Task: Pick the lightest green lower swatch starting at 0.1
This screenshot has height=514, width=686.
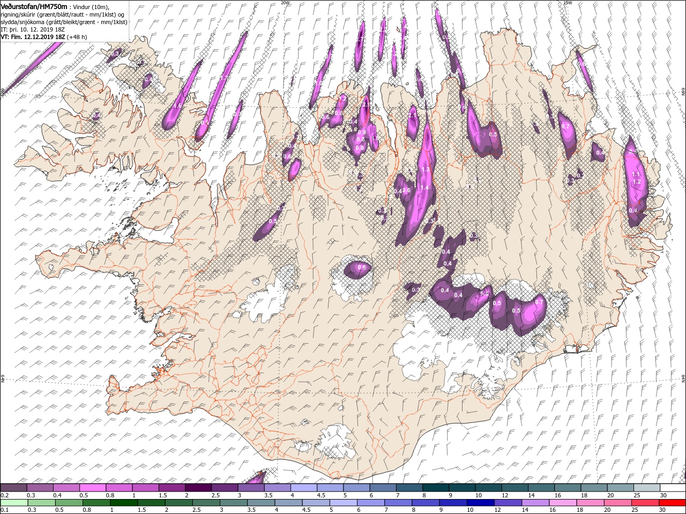Action: [x=13, y=503]
